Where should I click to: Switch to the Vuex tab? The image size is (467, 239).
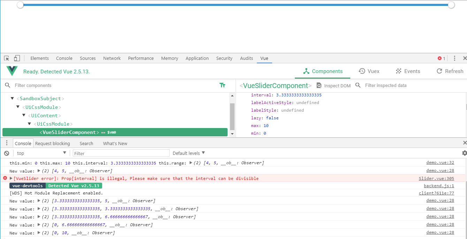(369, 71)
